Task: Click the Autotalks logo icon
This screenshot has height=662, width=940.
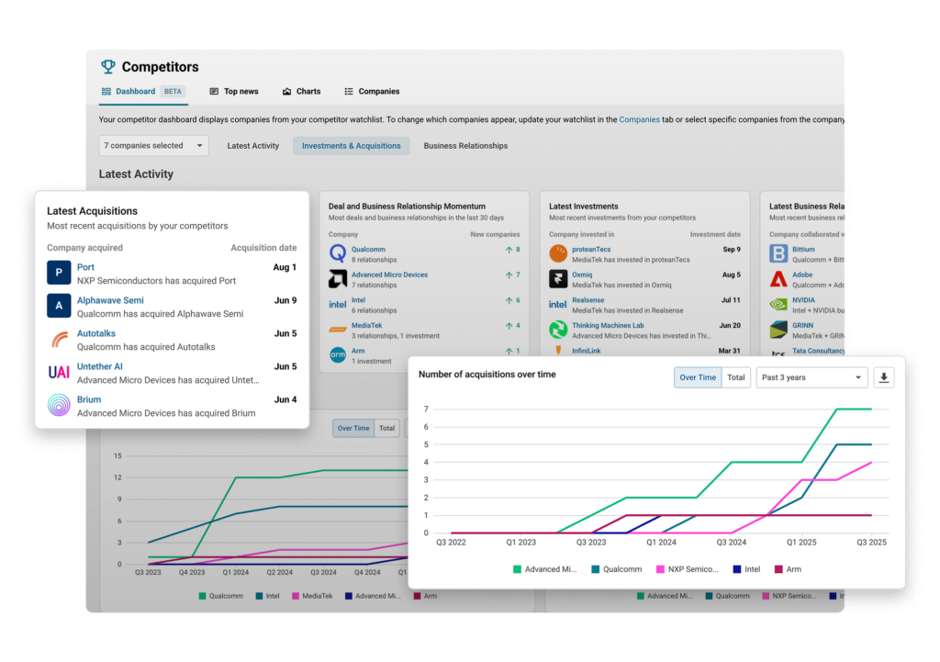Action: [x=59, y=340]
